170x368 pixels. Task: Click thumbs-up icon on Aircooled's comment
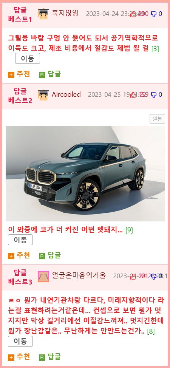133,95
